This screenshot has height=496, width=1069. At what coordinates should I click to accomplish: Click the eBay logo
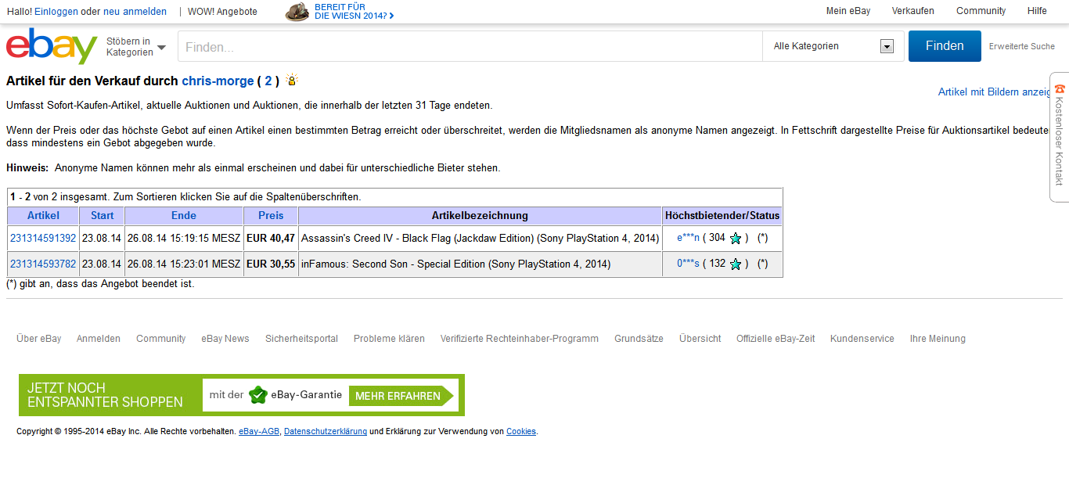click(52, 46)
